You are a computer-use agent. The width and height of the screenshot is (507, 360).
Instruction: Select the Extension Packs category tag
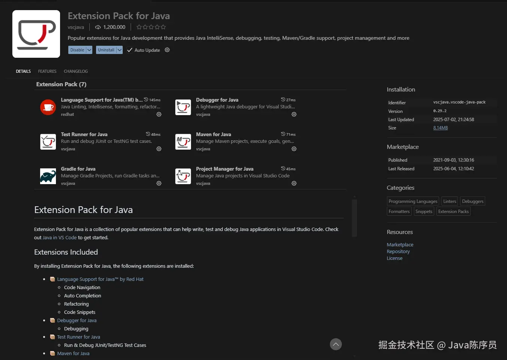pos(453,211)
